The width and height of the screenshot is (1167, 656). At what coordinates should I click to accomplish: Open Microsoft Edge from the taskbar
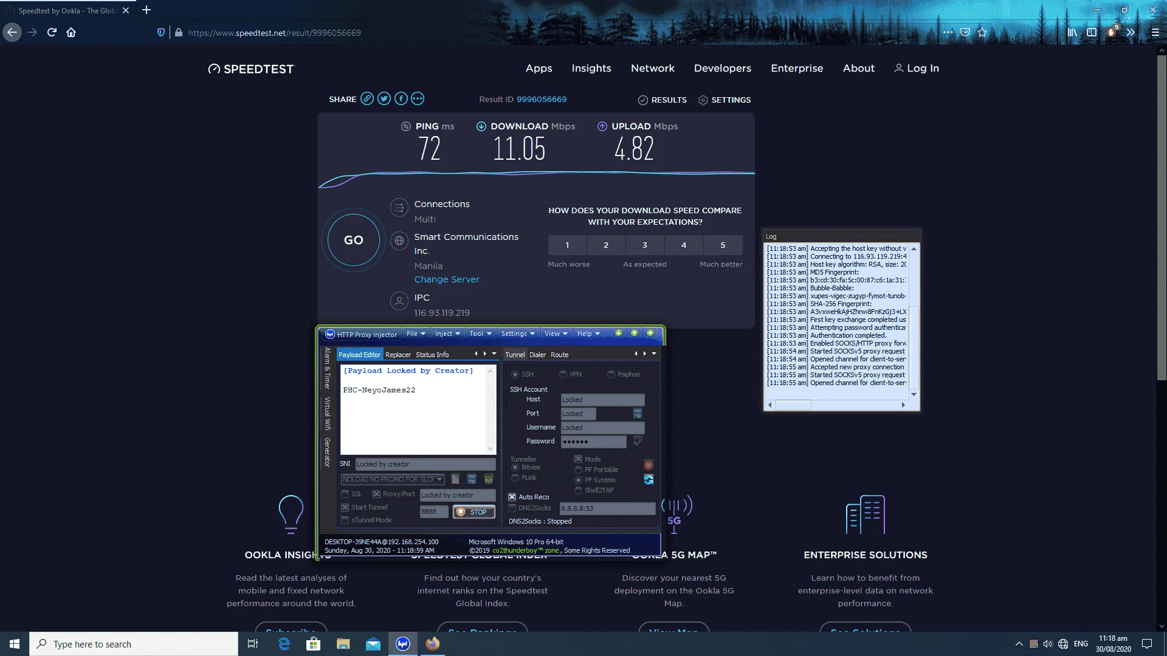[284, 644]
